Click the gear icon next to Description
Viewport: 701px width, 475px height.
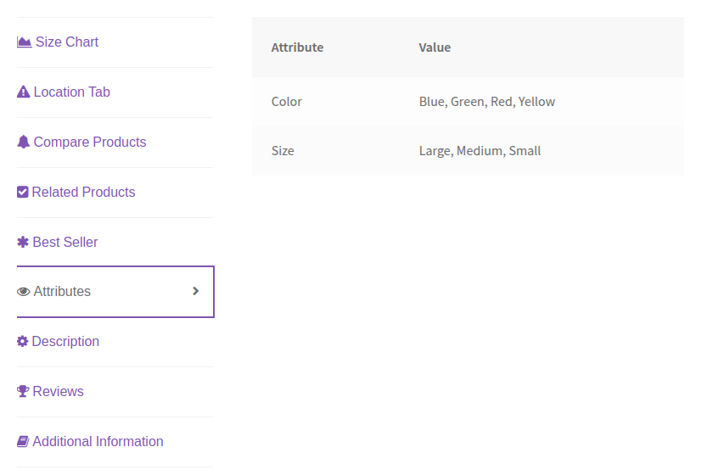(22, 342)
